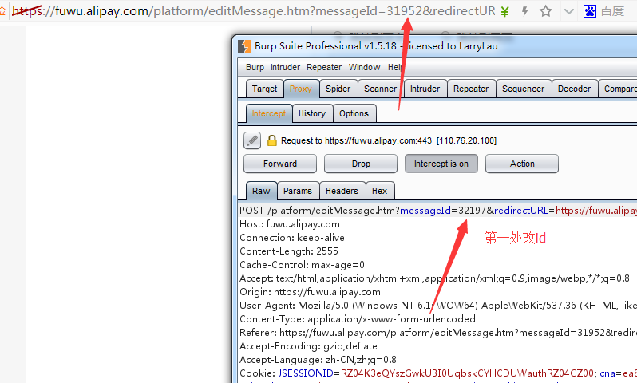Click the Accept-Language header line
This screenshot has height=383, width=637.
(x=318, y=359)
